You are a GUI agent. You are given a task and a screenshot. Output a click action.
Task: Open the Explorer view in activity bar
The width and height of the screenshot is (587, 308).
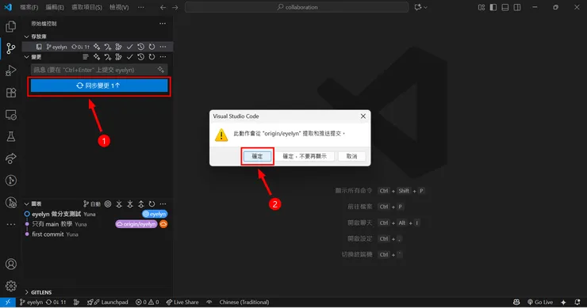click(11, 27)
